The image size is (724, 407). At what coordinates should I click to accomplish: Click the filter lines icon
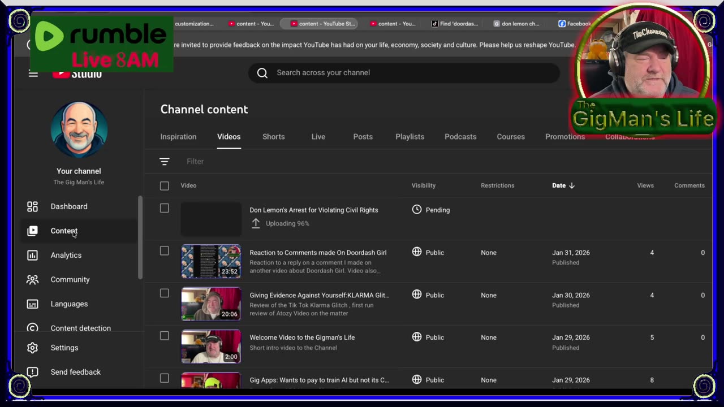coord(165,162)
